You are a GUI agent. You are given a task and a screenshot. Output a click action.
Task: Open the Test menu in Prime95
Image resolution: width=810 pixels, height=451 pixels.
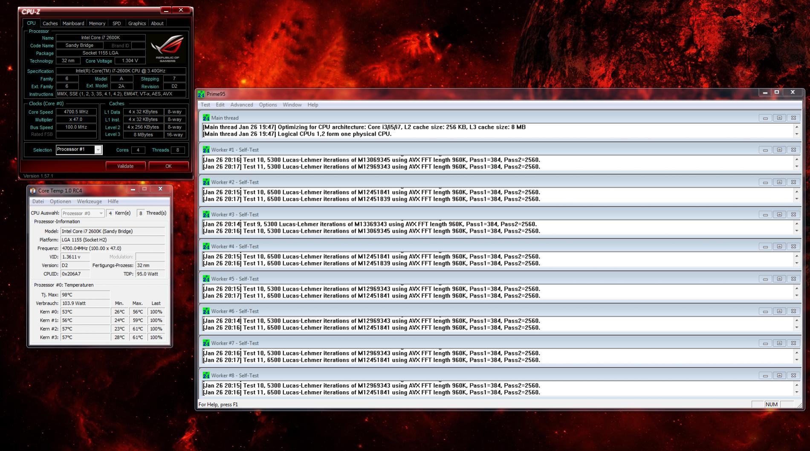(x=205, y=105)
